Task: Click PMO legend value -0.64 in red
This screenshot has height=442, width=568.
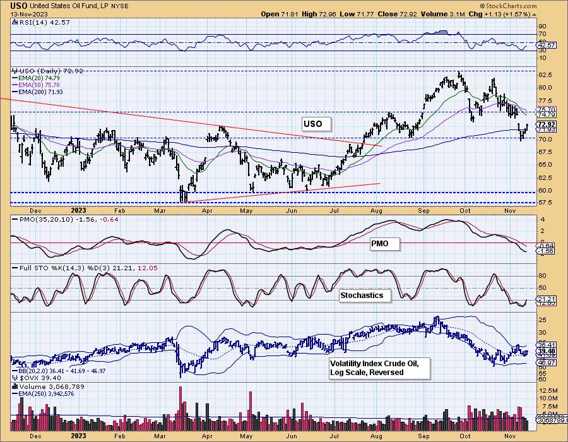Action: pyautogui.click(x=110, y=219)
